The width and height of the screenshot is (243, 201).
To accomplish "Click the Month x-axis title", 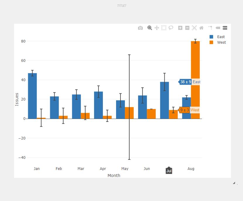I will click(114, 176).
